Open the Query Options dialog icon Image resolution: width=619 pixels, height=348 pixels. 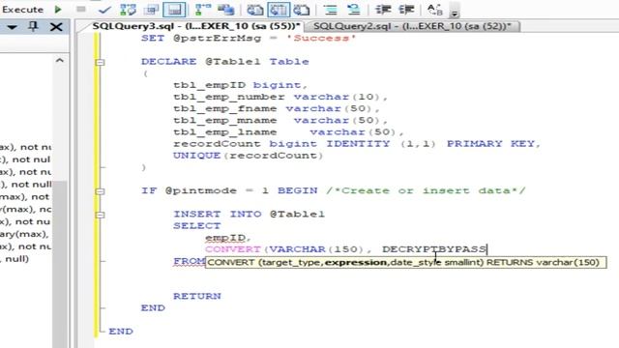[151, 10]
